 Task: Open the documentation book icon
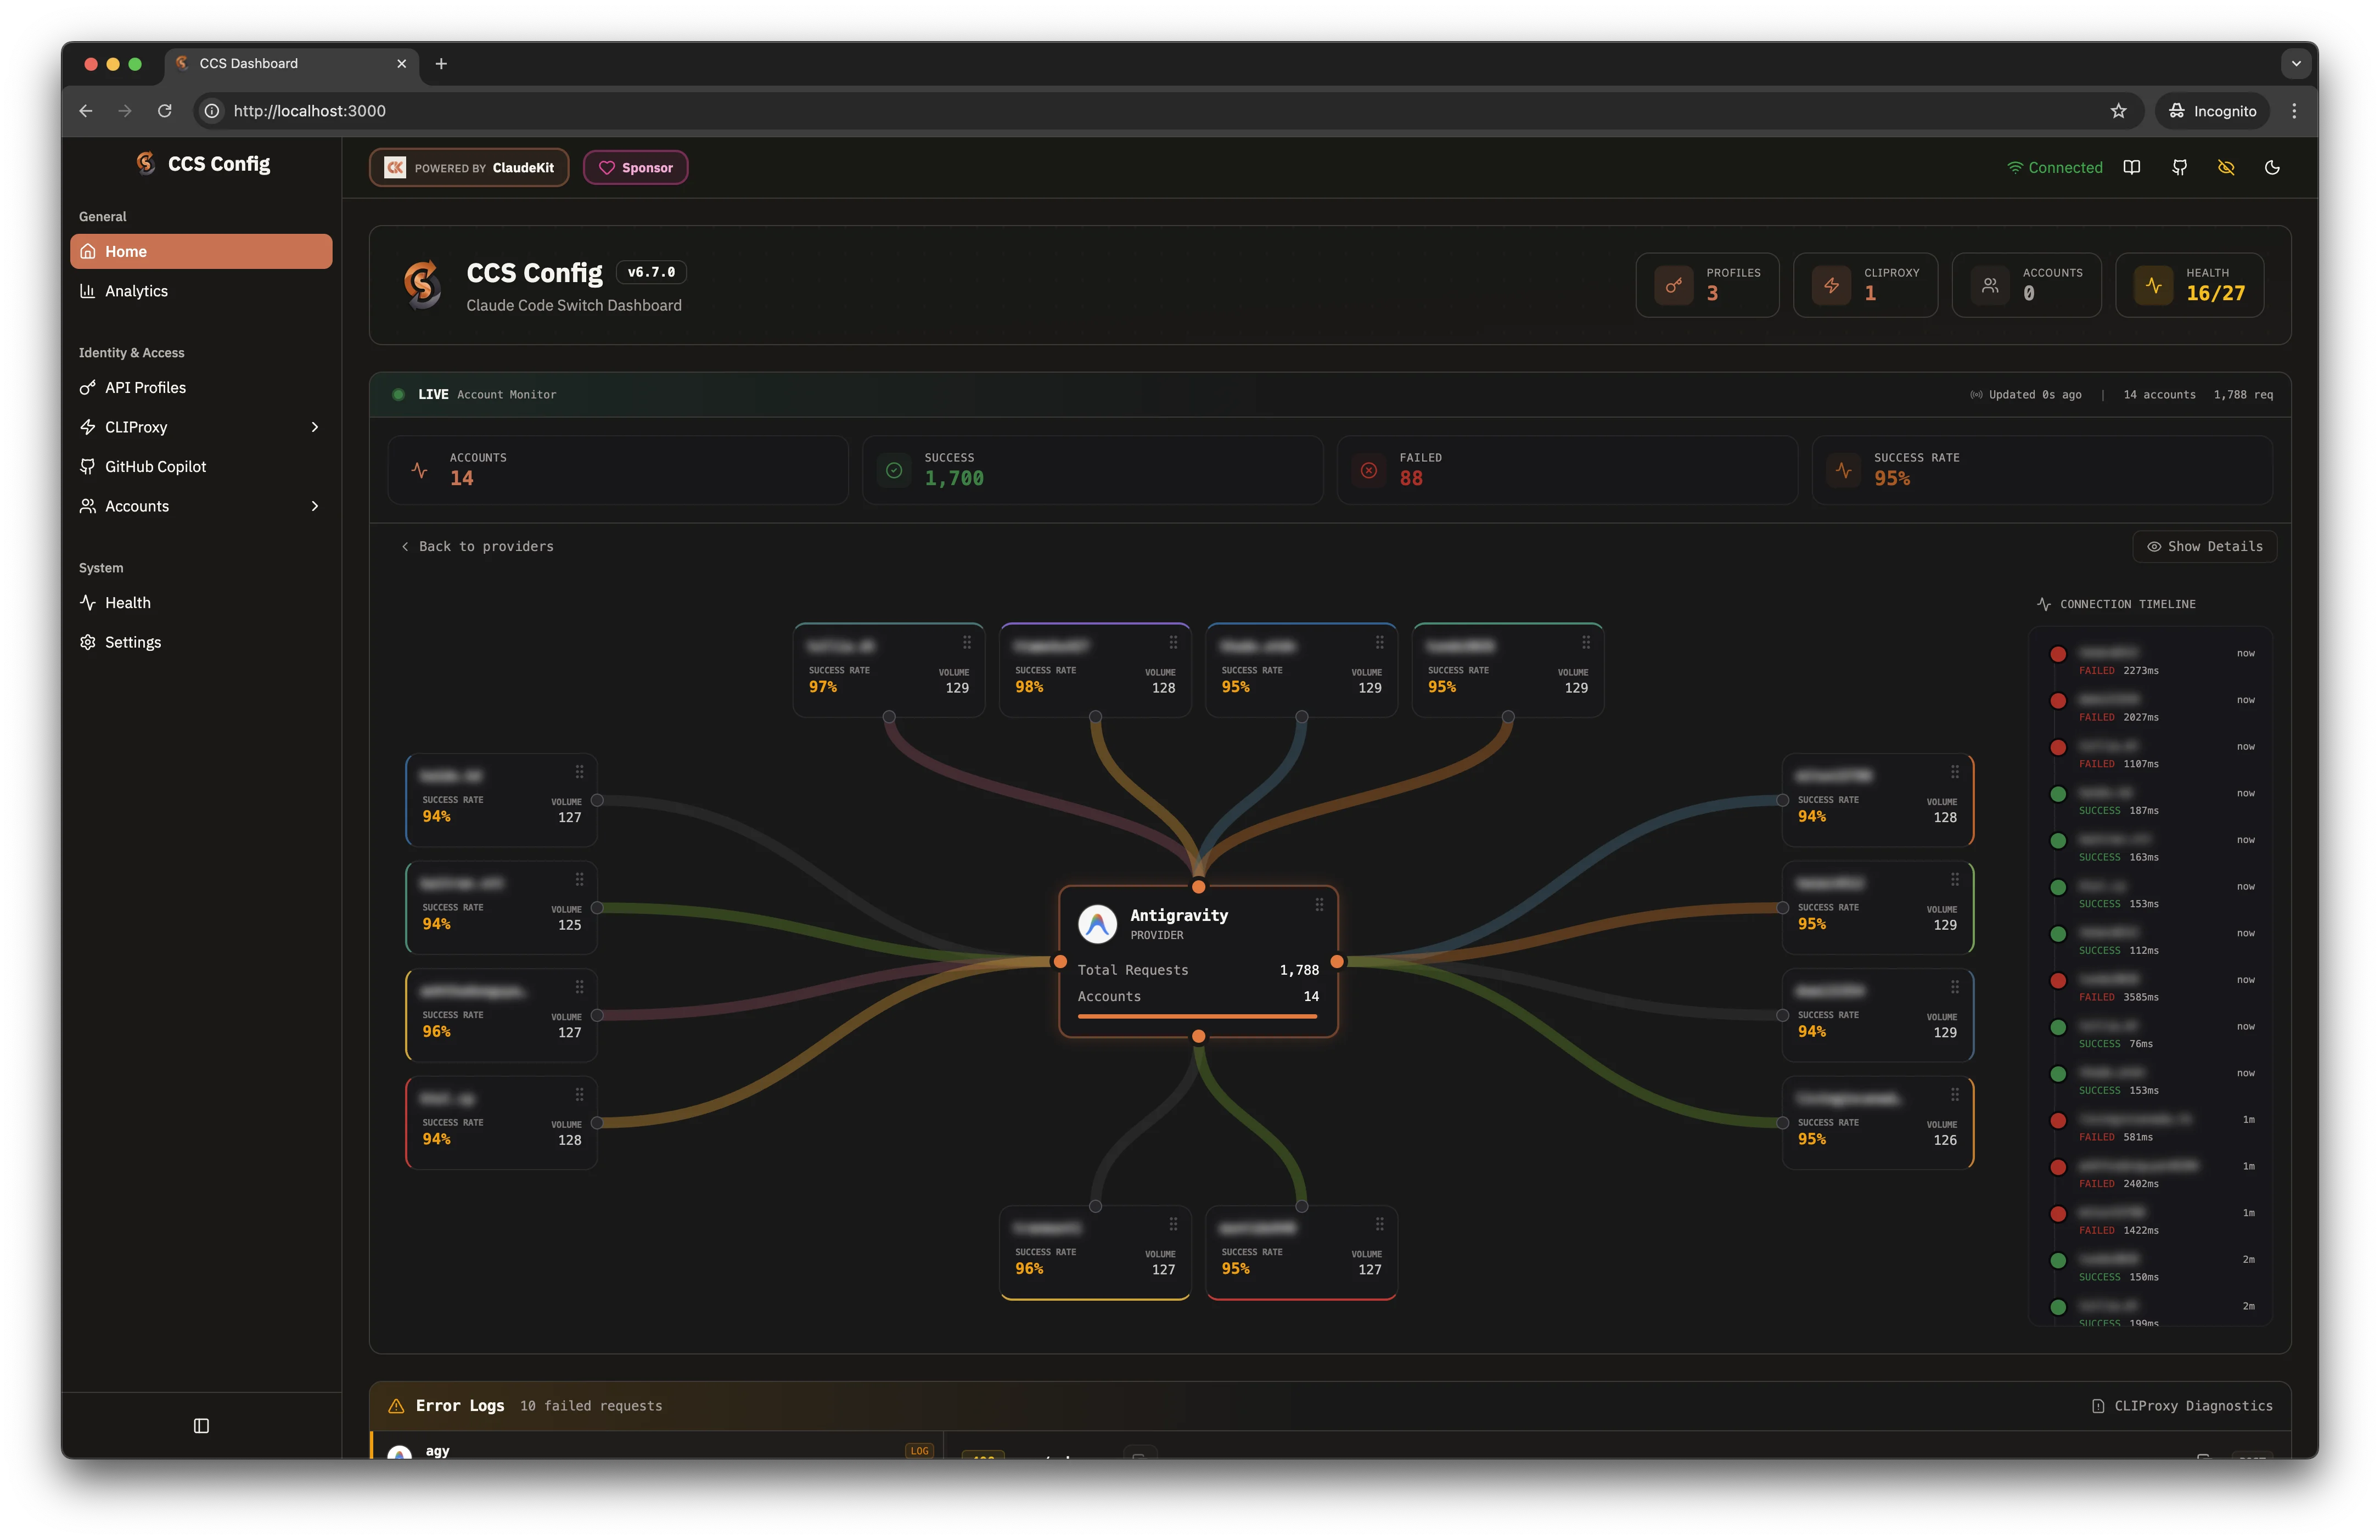click(2132, 167)
